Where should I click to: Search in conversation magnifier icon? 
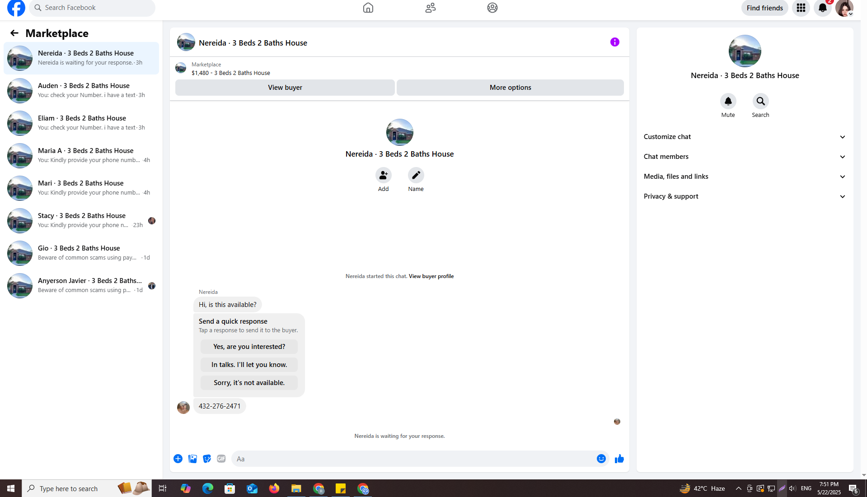pos(761,101)
